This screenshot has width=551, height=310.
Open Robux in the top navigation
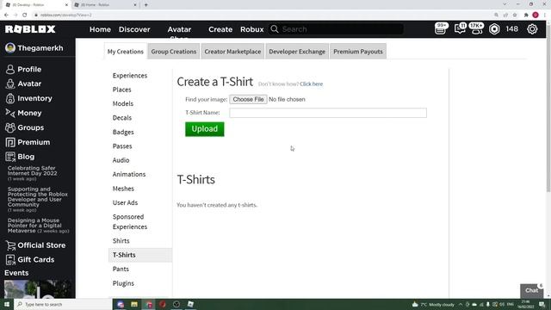tap(252, 29)
